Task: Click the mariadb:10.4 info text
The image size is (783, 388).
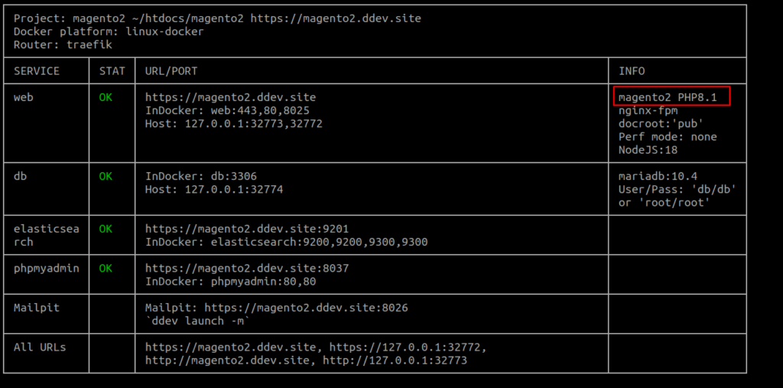Action: [x=658, y=177]
